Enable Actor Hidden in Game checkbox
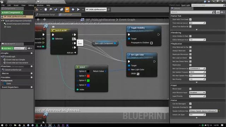The image size is (226, 127). click(190, 36)
